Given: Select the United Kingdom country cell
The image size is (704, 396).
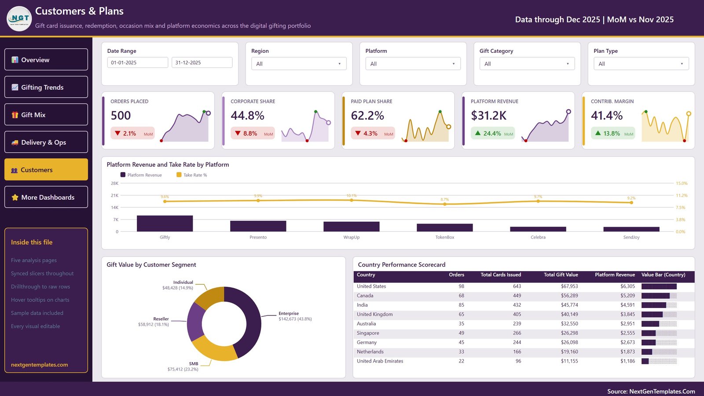Looking at the screenshot, I should [x=374, y=315].
